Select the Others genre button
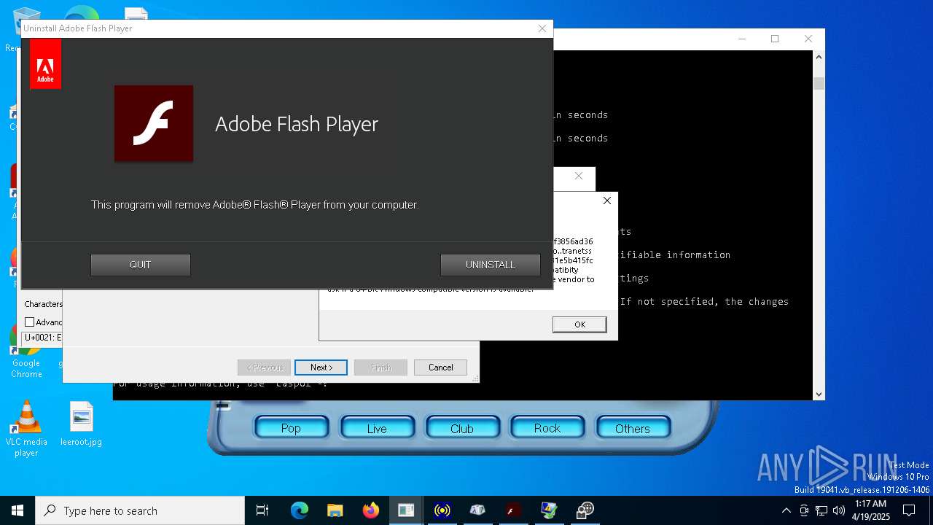 pos(633,428)
